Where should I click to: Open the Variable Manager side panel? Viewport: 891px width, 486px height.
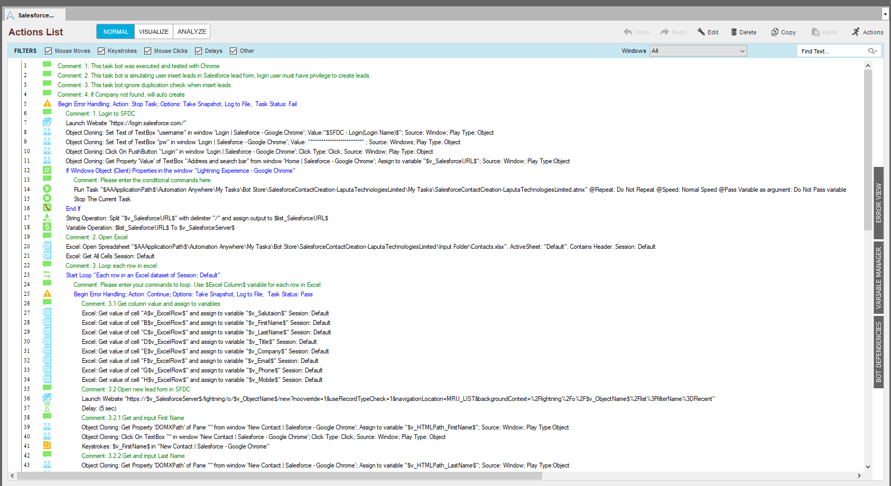(x=878, y=278)
